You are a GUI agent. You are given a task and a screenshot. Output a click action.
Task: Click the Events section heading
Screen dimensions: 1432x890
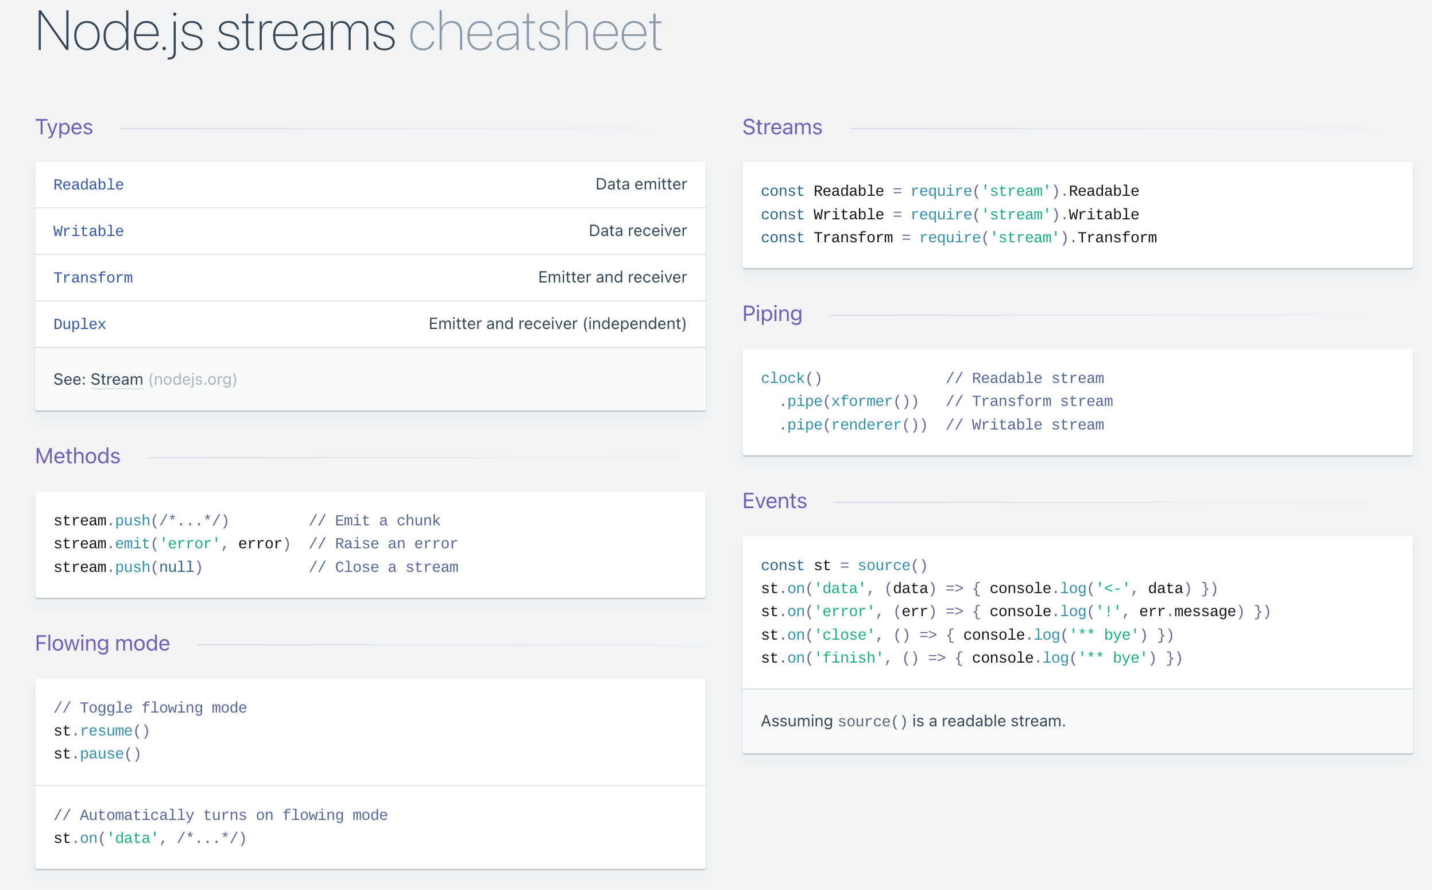pyautogui.click(x=774, y=501)
